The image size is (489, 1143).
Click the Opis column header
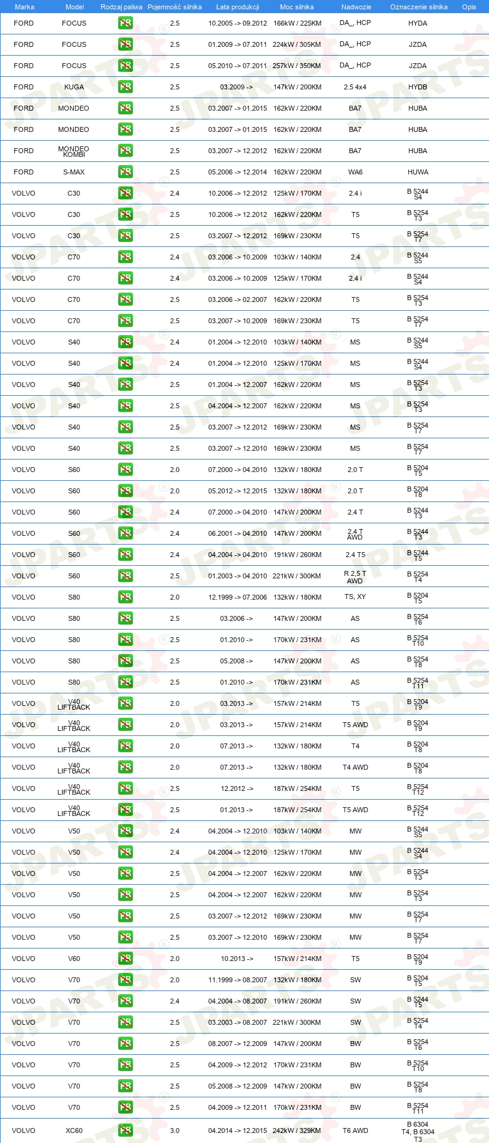point(469,7)
